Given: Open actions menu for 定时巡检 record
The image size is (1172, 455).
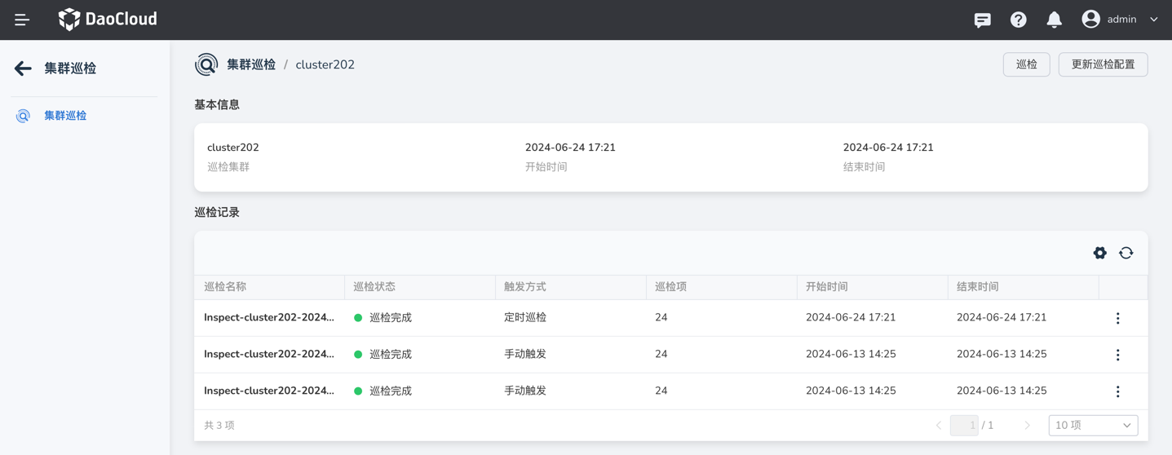Looking at the screenshot, I should point(1117,318).
